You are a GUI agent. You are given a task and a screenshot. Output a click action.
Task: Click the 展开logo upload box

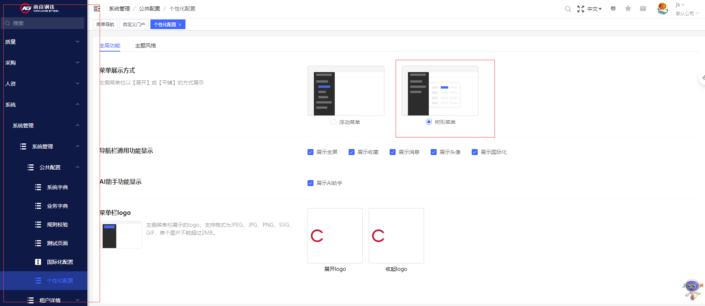tap(335, 236)
